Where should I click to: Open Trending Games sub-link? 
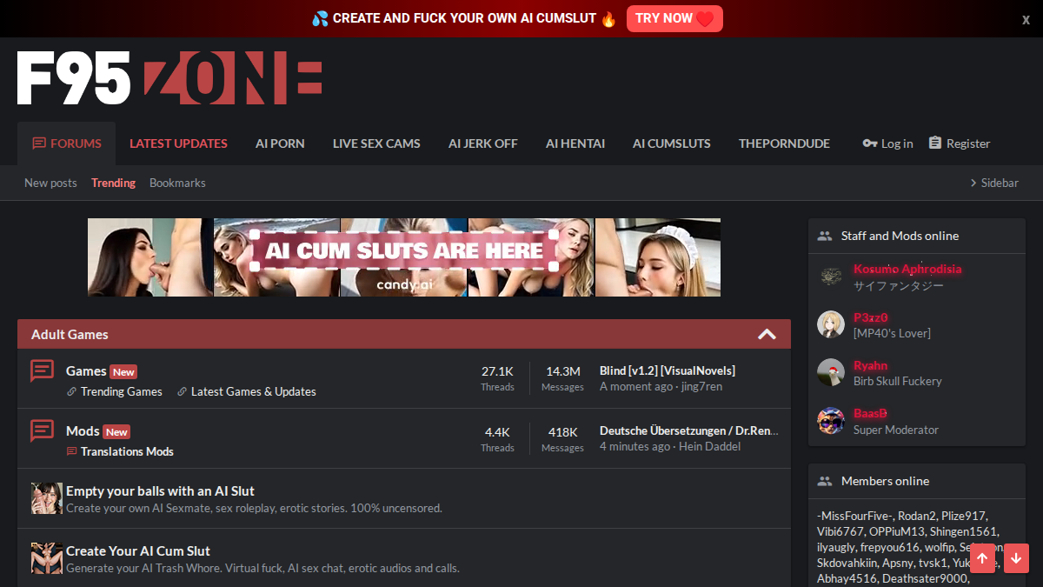tap(115, 391)
